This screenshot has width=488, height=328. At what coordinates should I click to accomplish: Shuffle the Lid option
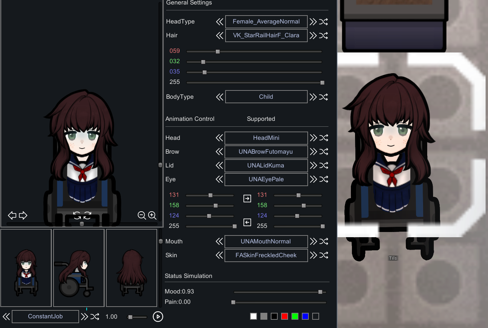[x=324, y=165]
